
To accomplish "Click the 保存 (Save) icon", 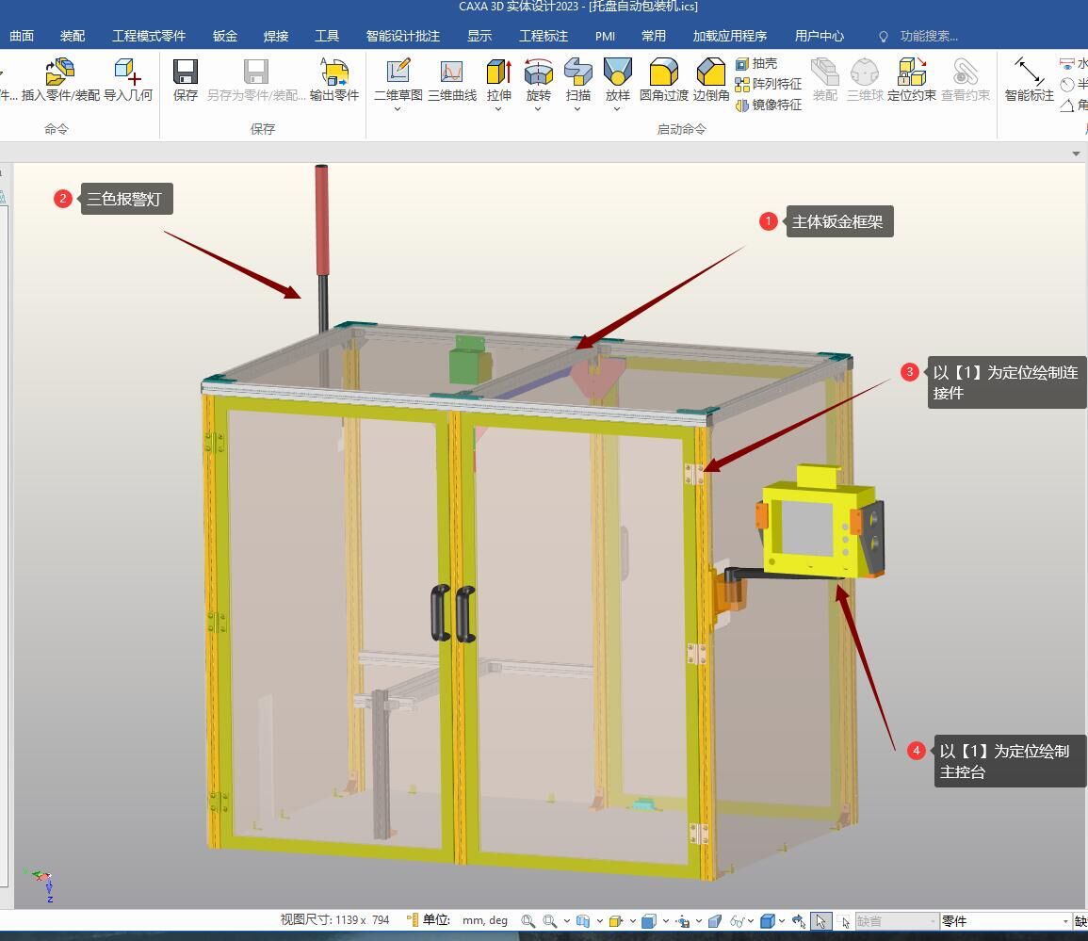I will pyautogui.click(x=186, y=80).
